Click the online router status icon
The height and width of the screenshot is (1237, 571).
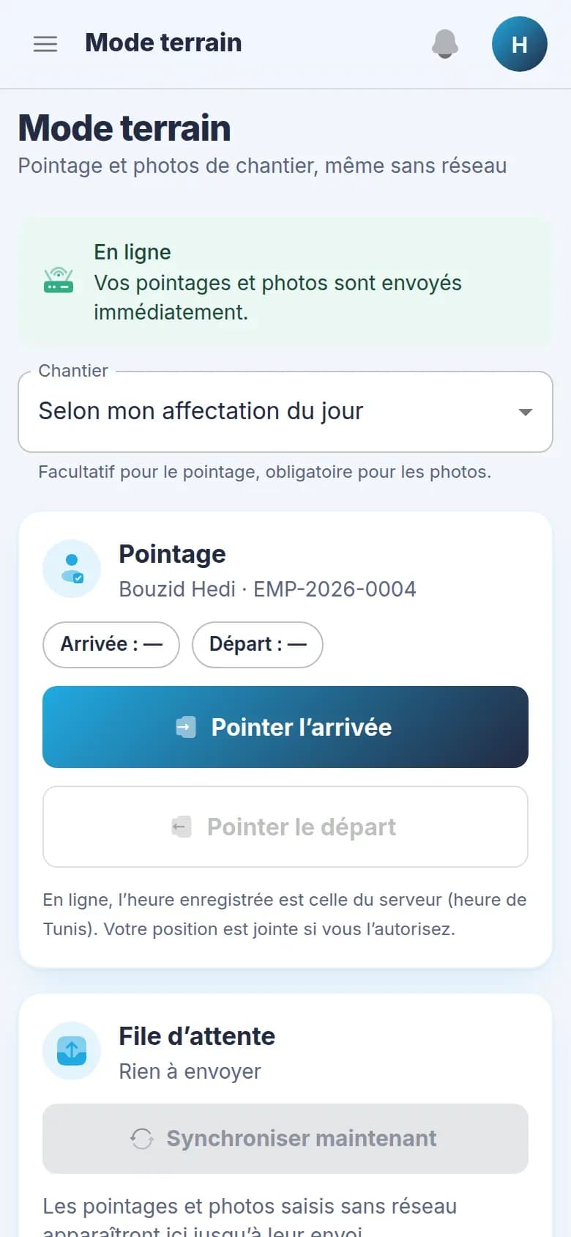59,281
